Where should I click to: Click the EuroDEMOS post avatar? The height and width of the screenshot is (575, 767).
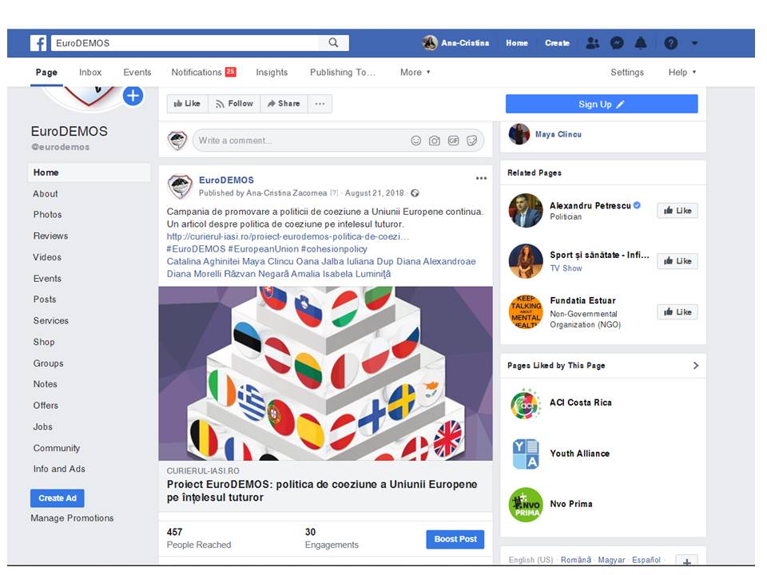(x=180, y=186)
